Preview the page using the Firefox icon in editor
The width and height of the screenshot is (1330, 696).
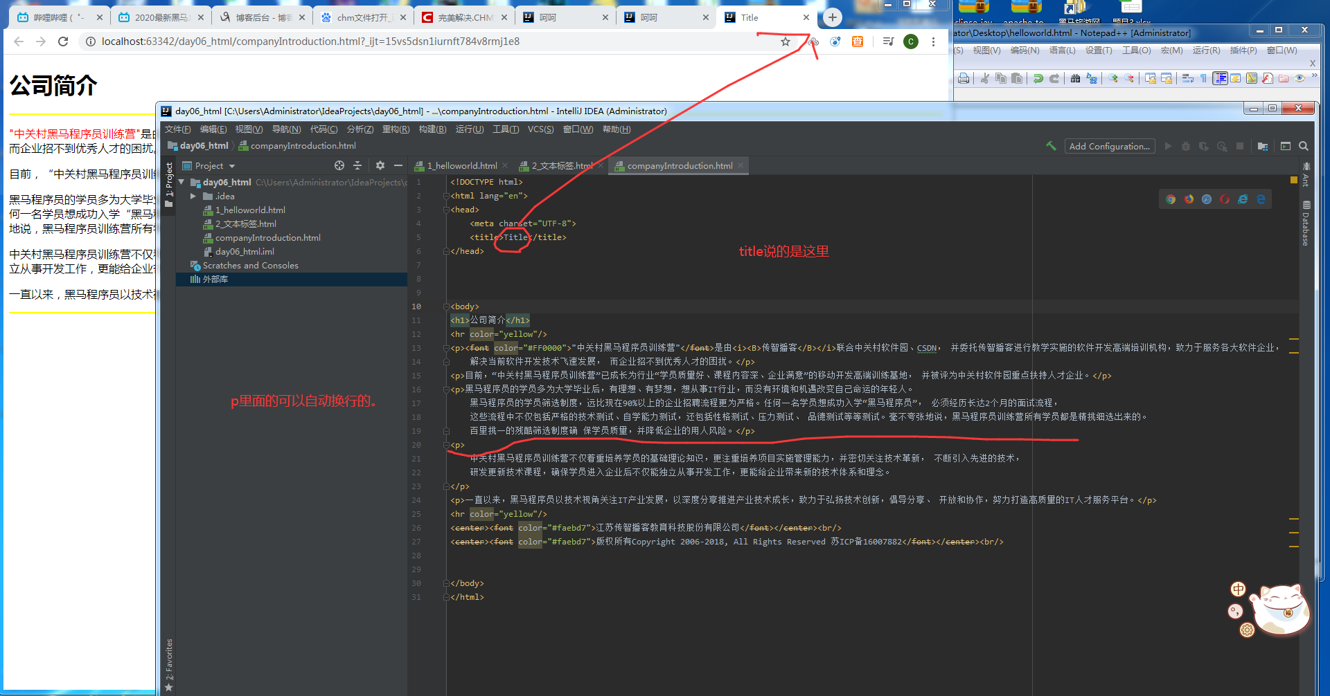pos(1189,199)
